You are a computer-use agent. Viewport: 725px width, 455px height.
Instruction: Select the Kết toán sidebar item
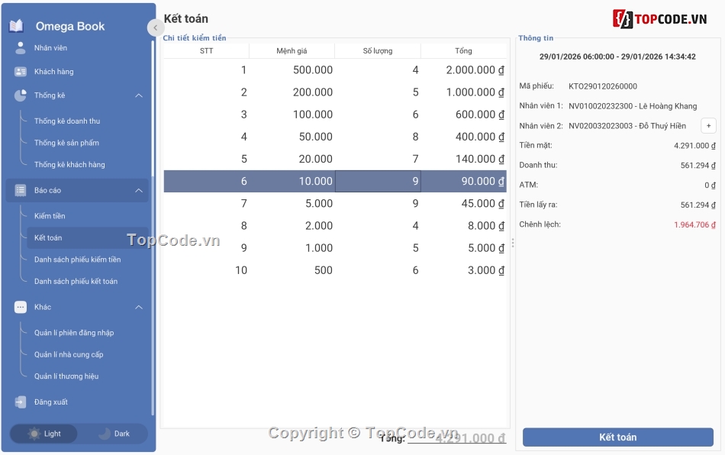pos(88,237)
